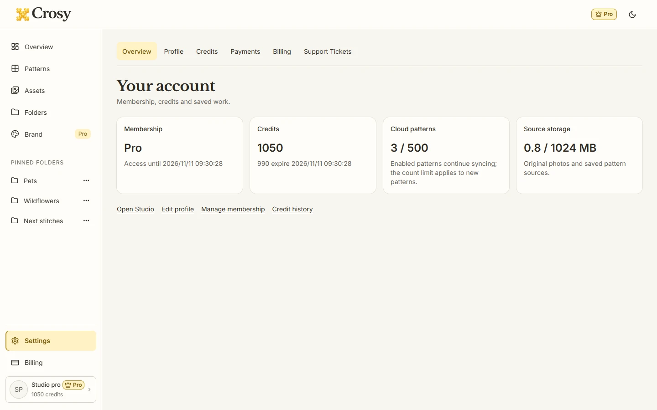Click the 990 expire date text
This screenshot has height=410, width=657.
tap(304, 164)
